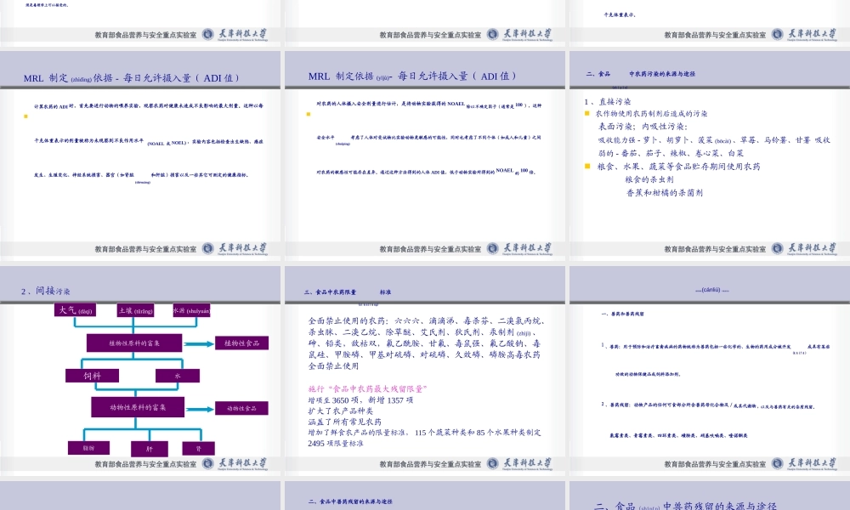Click the 动物性食品 box

[241, 408]
